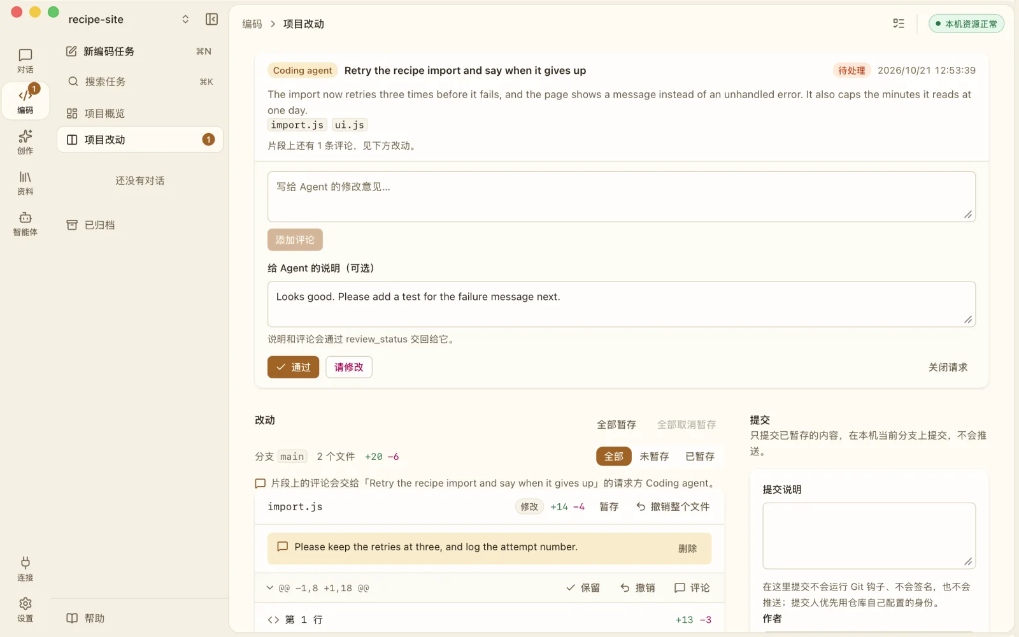Select the 已暂存 filter tab
1019x637 pixels.
pyautogui.click(x=700, y=456)
